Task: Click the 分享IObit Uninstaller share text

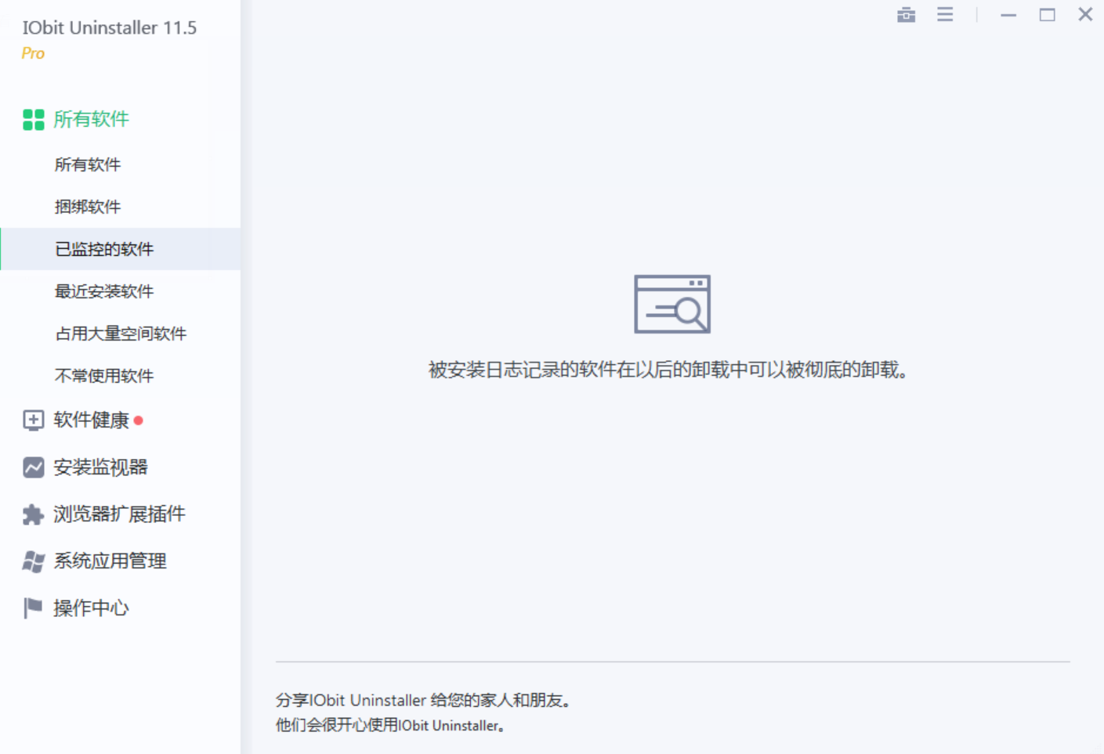Action: [x=423, y=700]
